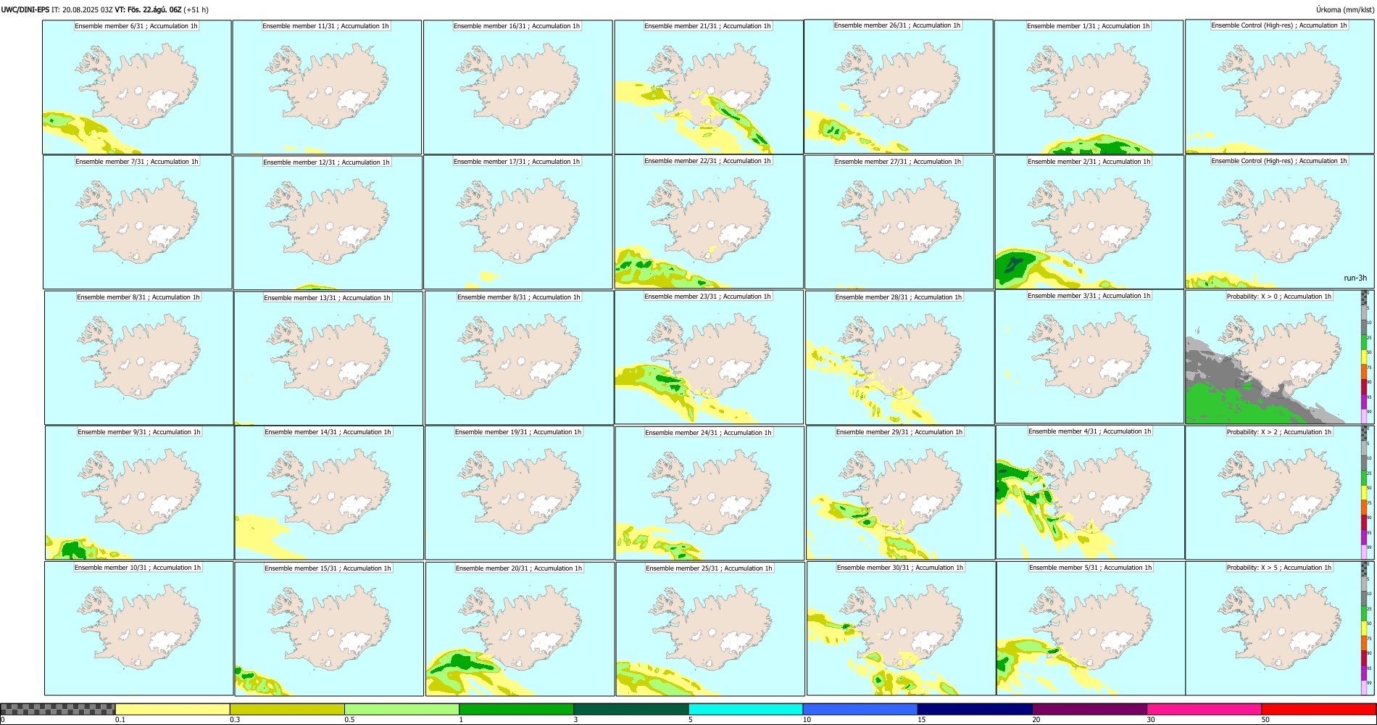Open the Ensemble member 2/31 precipitation map
The image size is (1377, 725).
tap(1089, 223)
